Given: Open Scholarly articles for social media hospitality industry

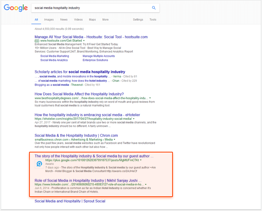Looking at the screenshot, I should (80, 72).
